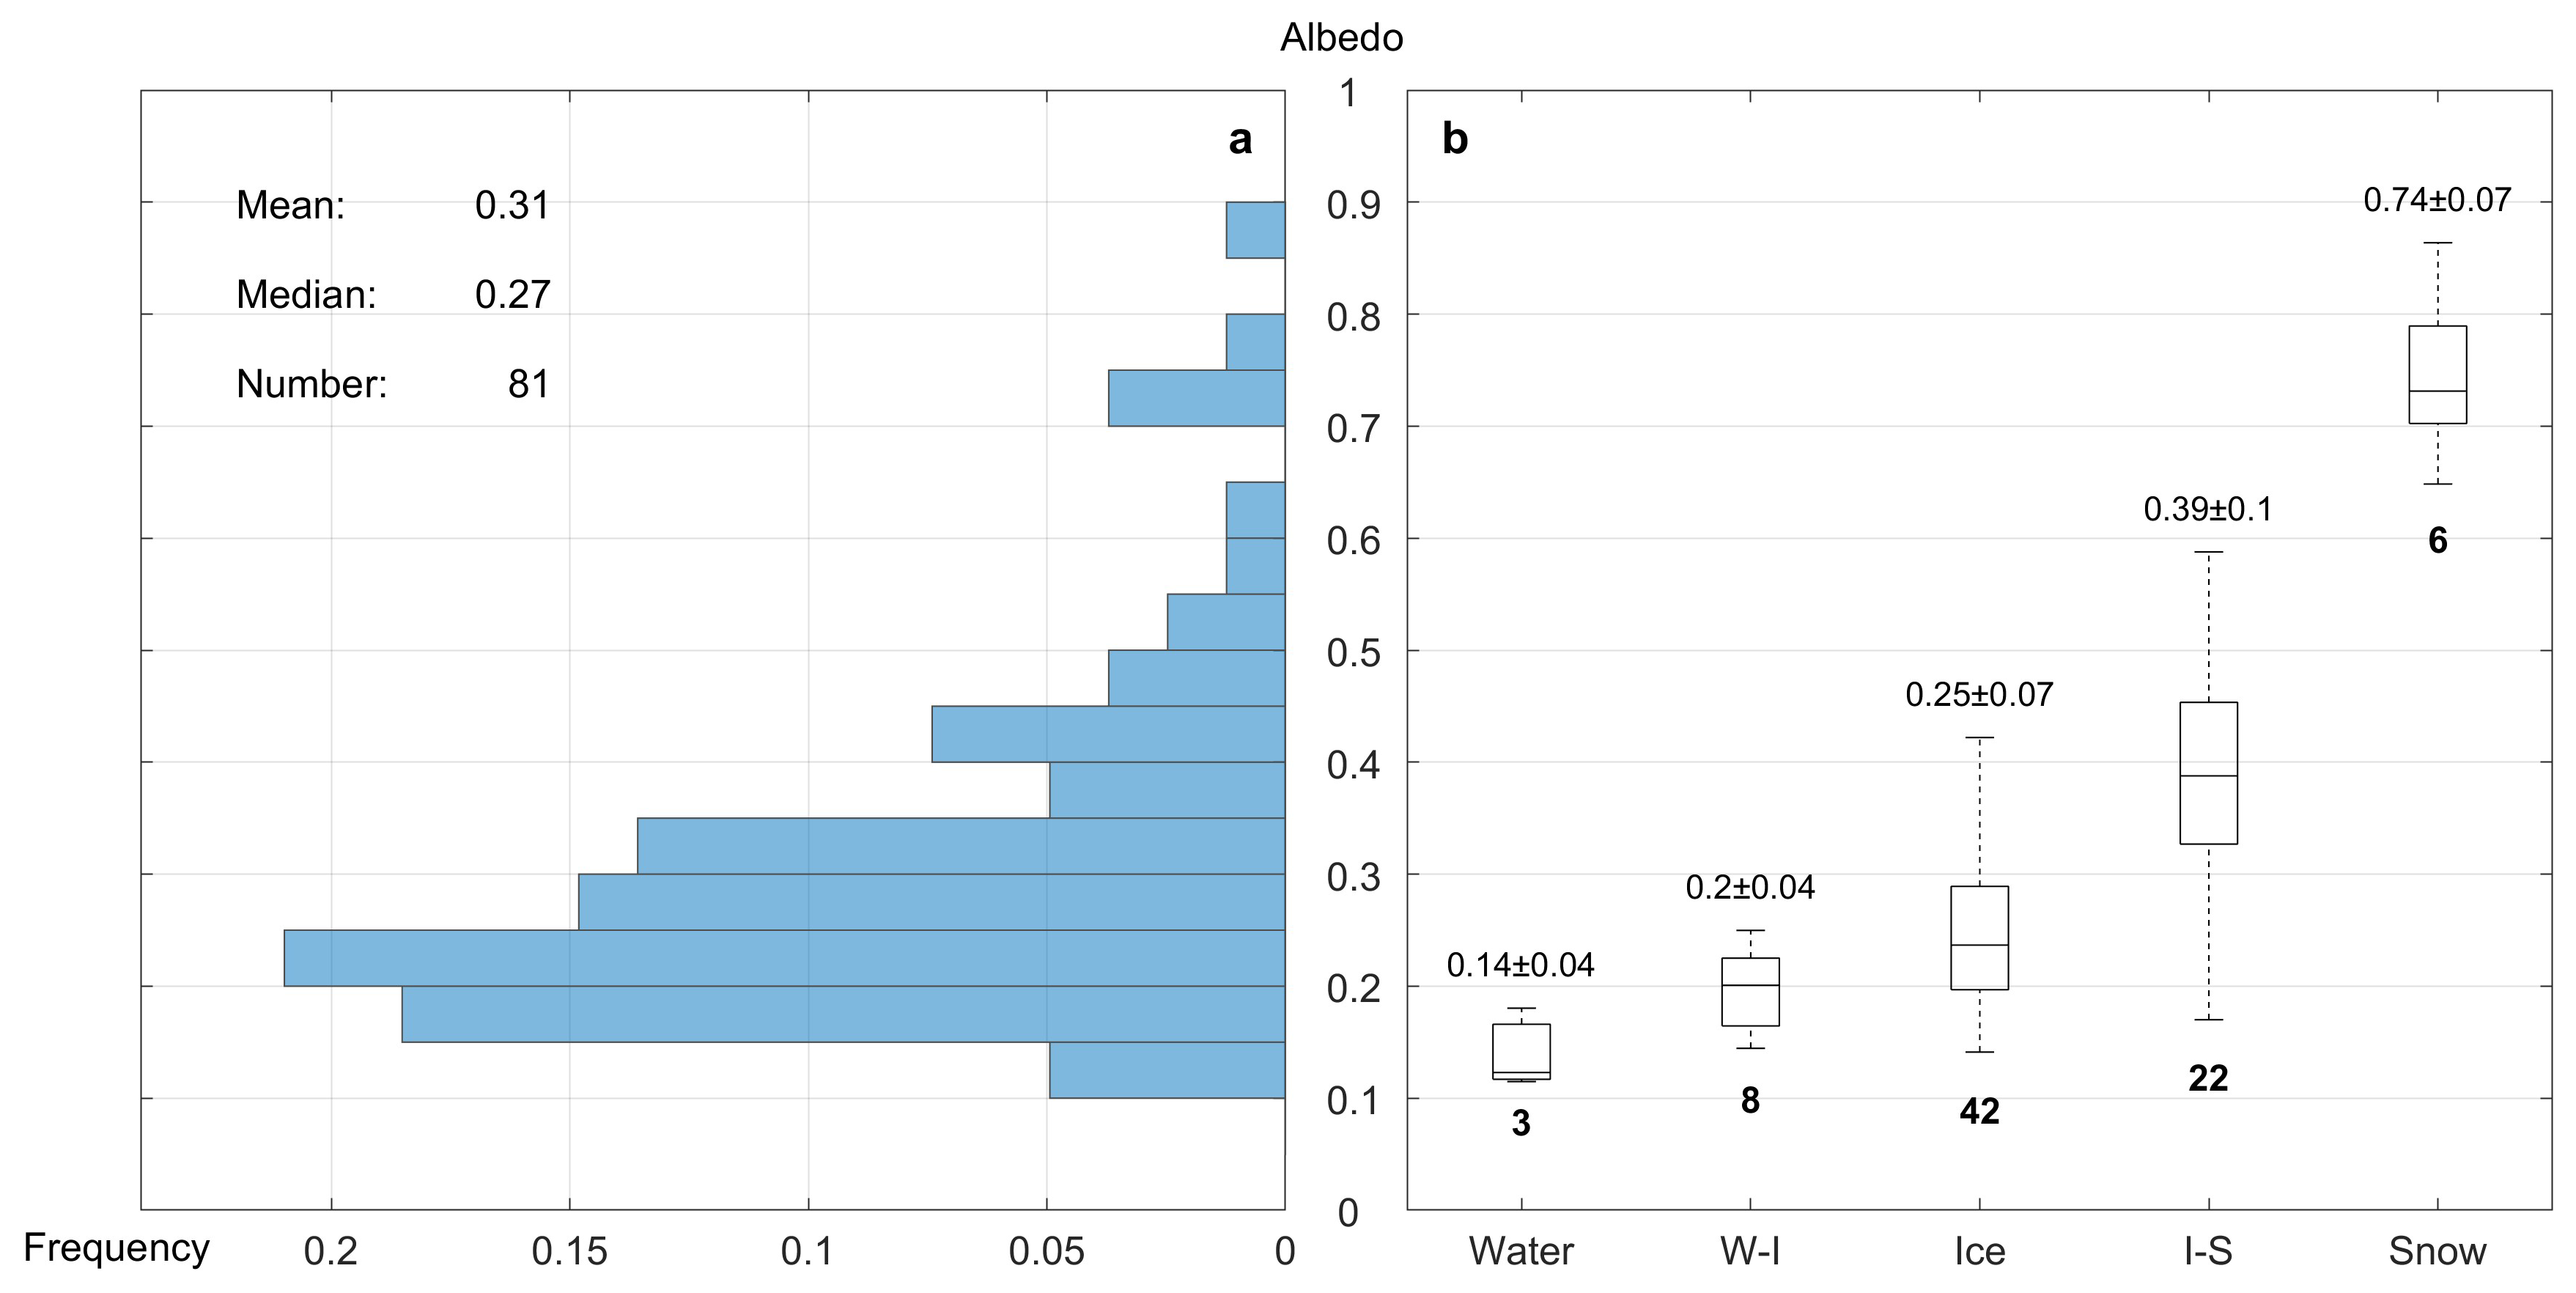The image size is (2576, 1293).
Task: Click the I-S box plot box
Action: (2208, 773)
